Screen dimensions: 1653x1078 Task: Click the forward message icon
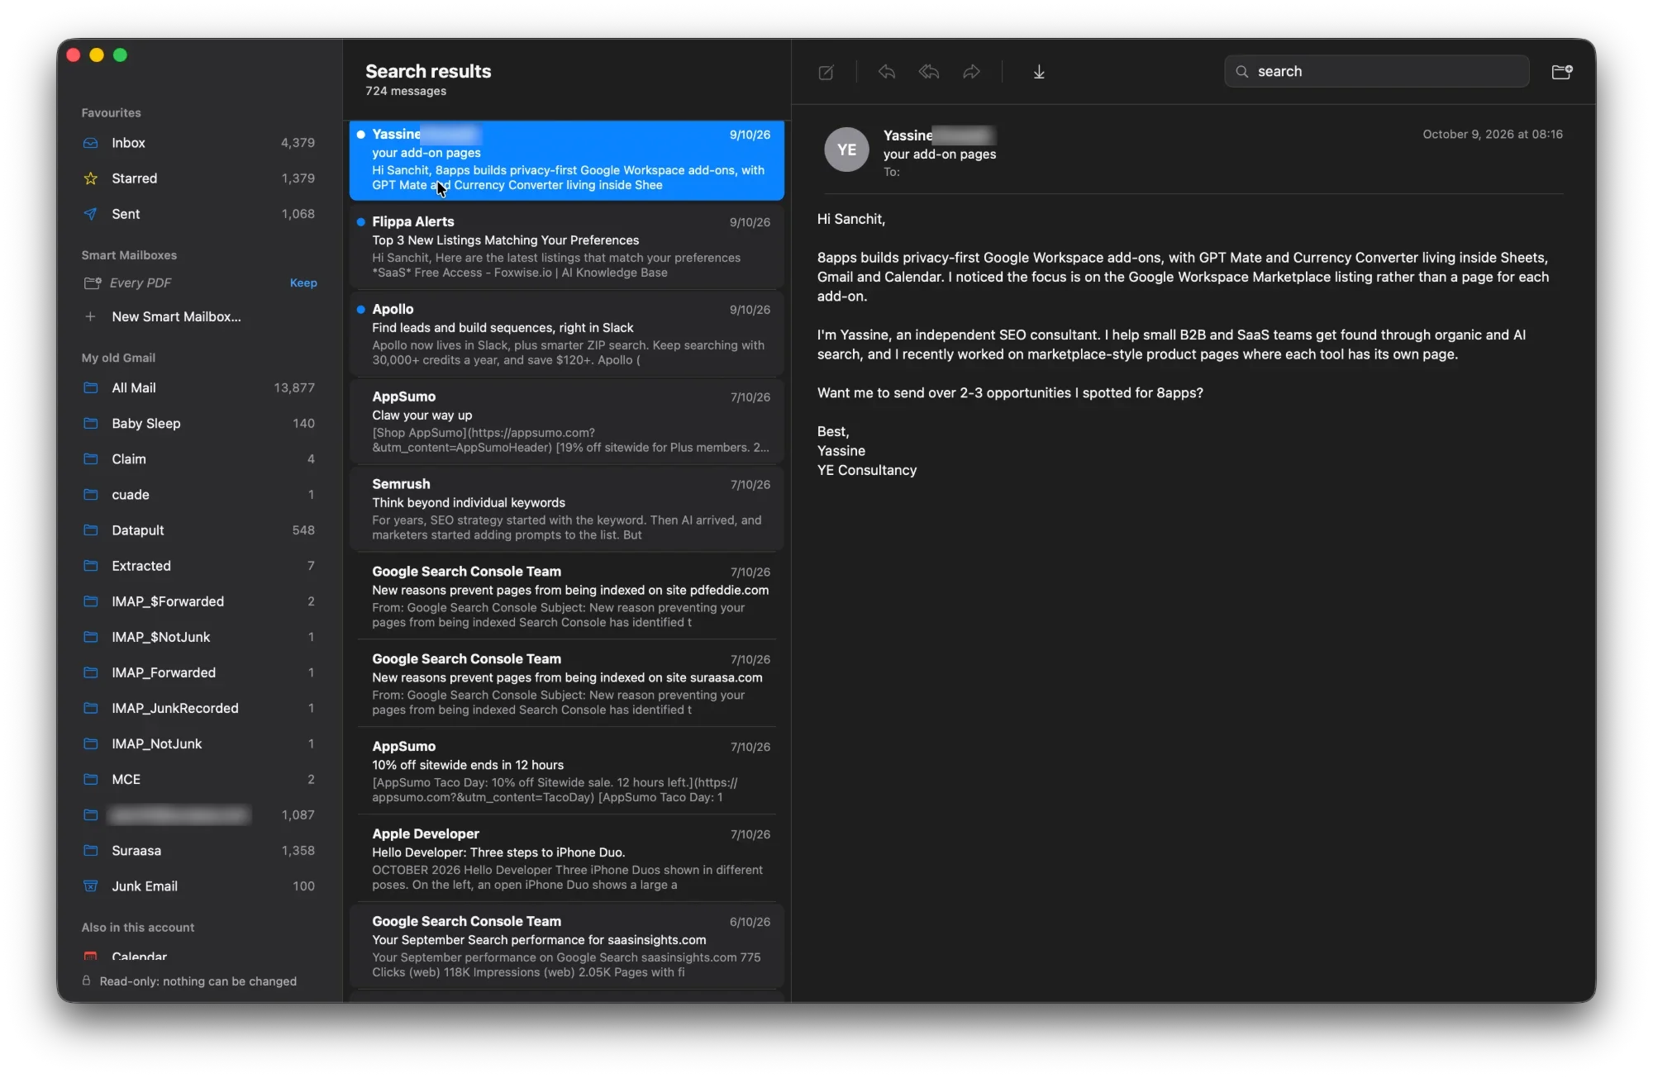pos(972,72)
